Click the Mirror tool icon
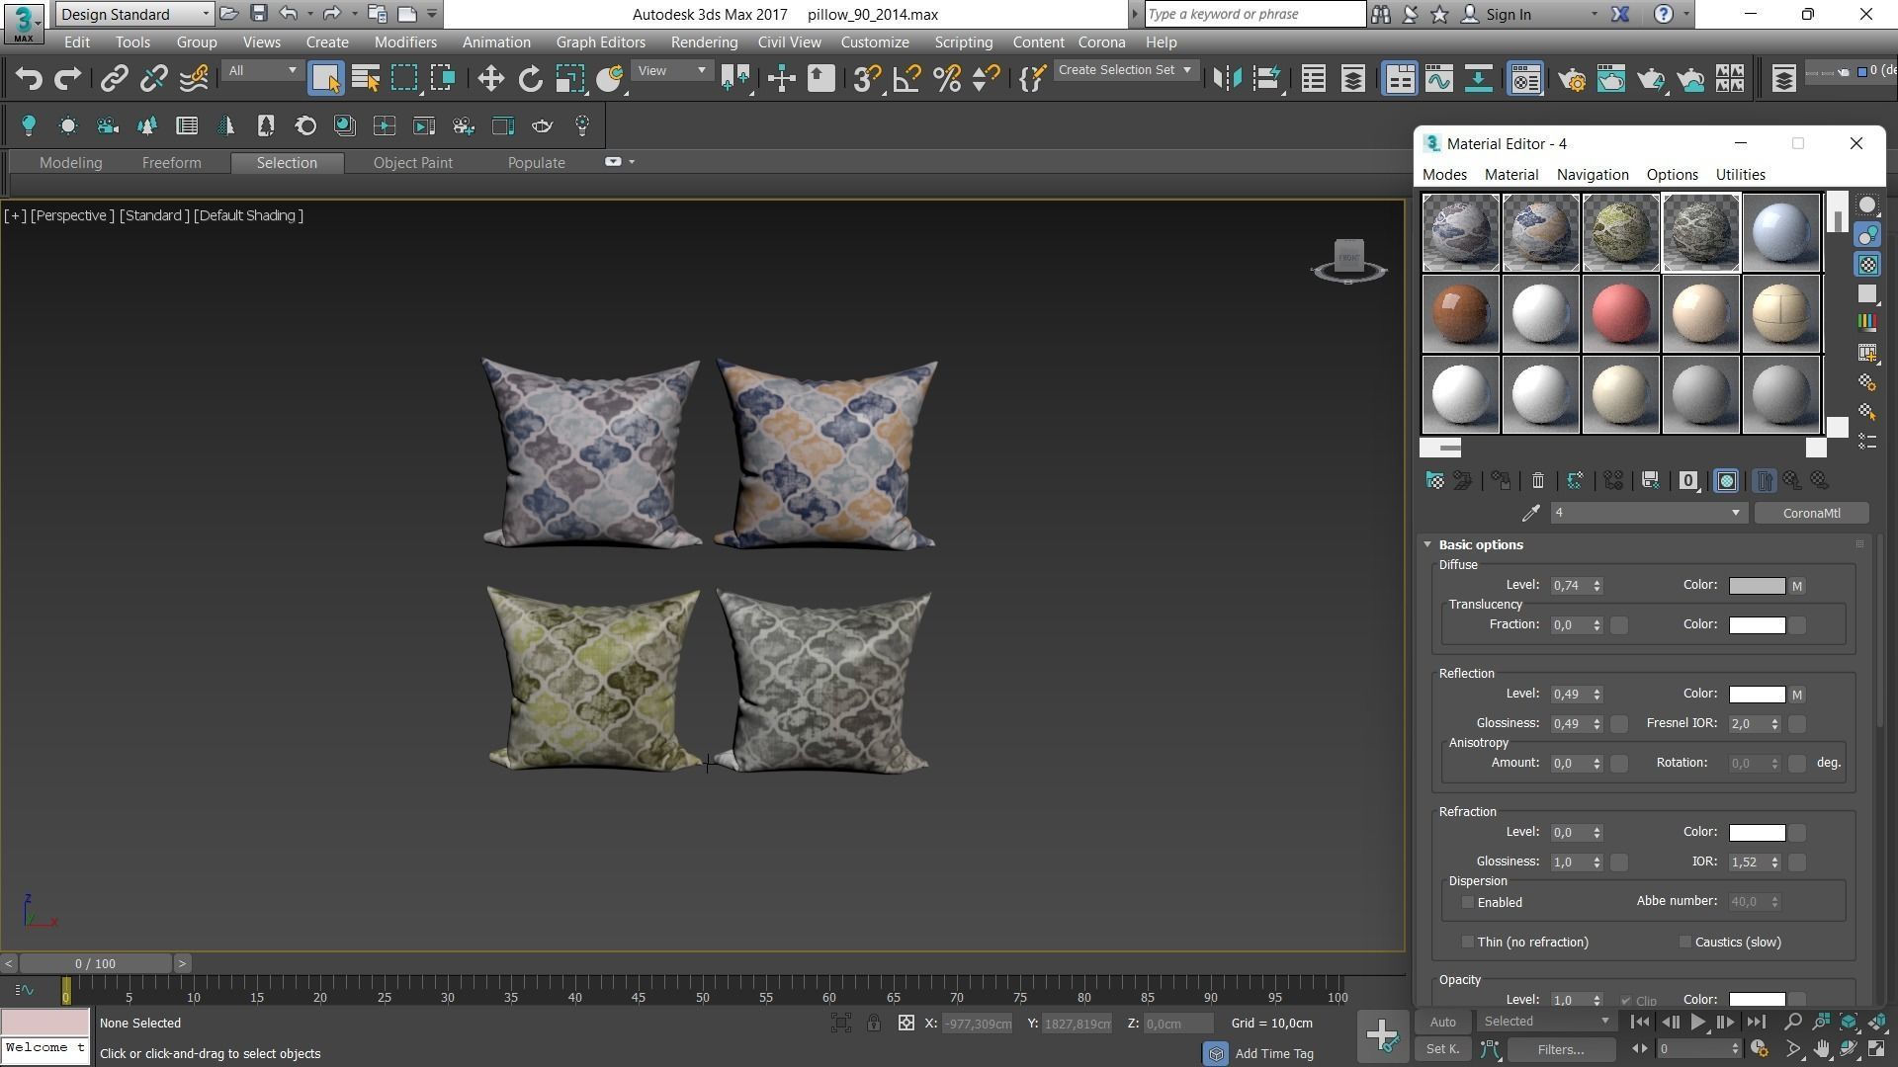1898x1067 pixels. (1227, 79)
